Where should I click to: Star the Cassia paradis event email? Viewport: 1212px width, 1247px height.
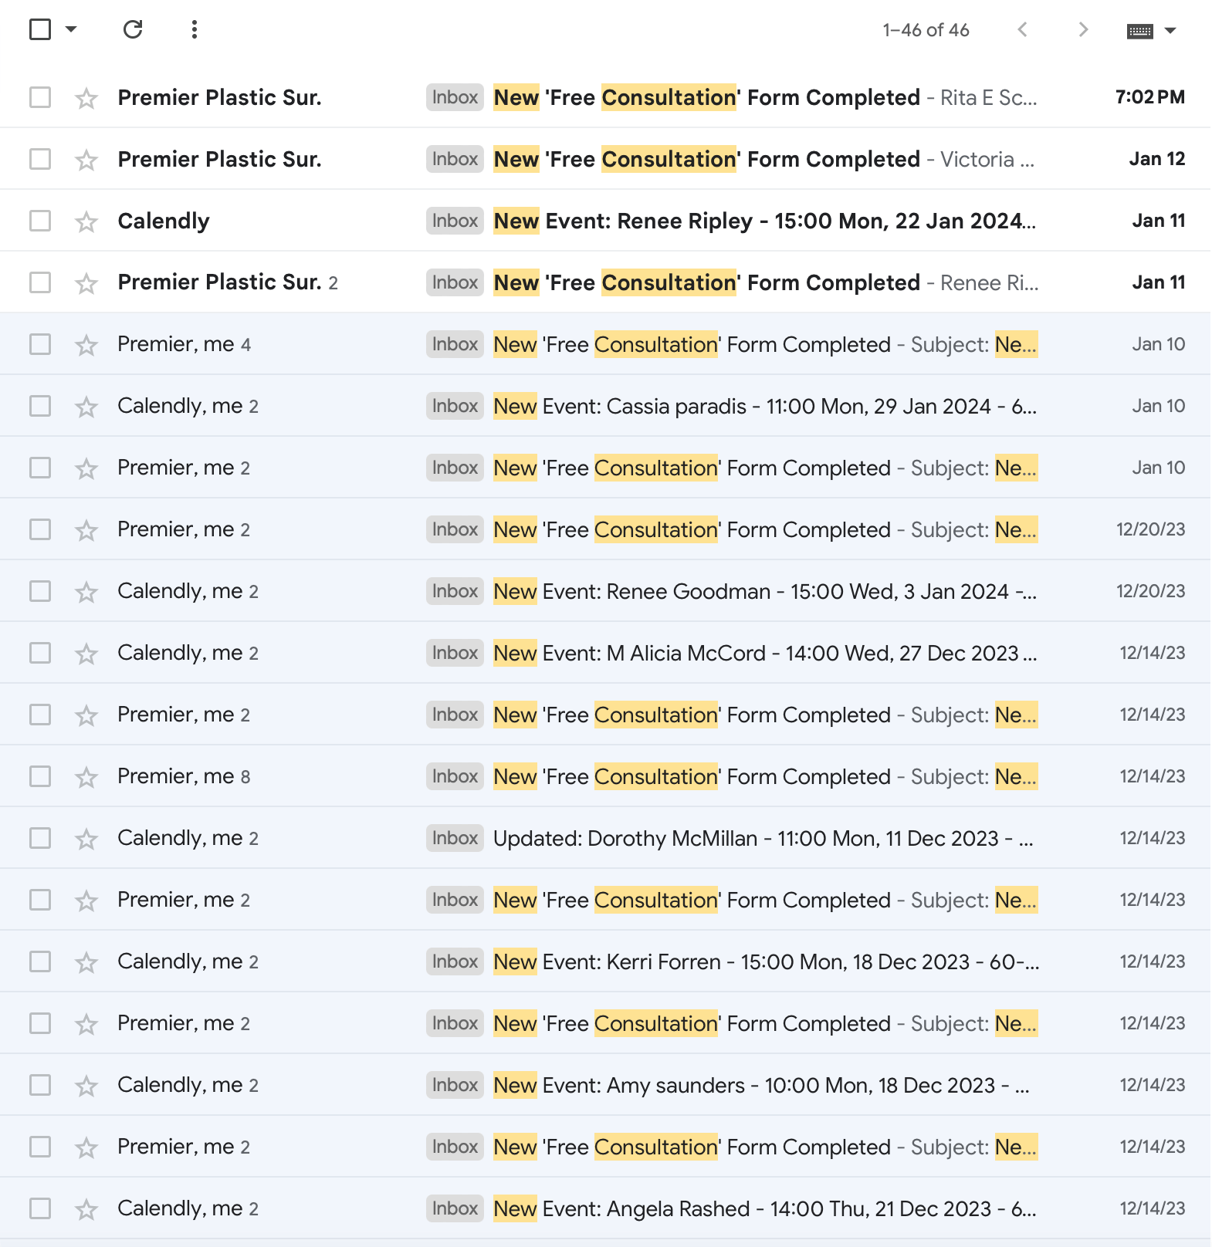click(x=86, y=407)
